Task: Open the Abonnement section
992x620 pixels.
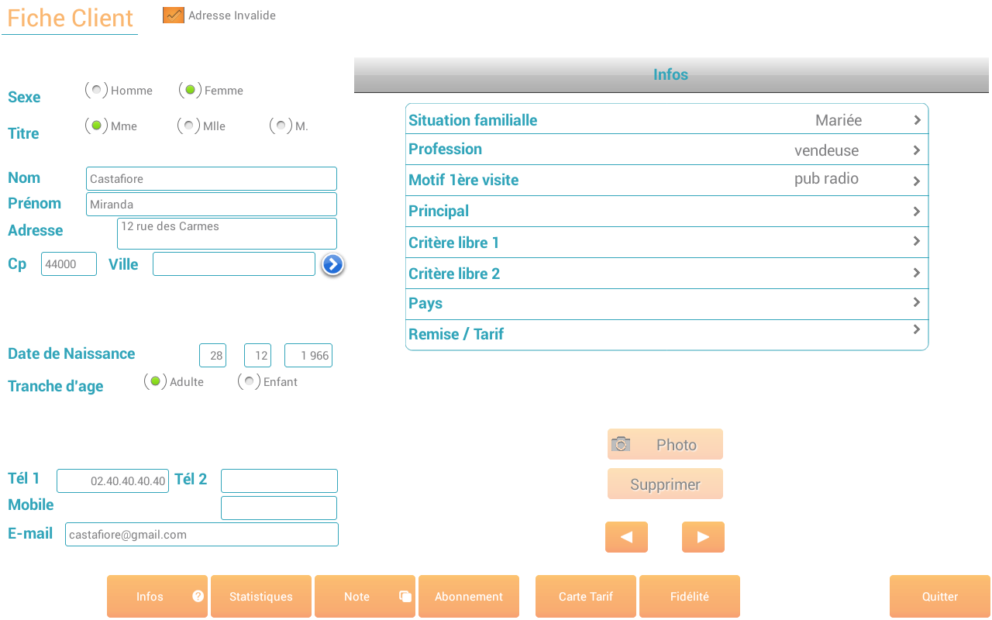Action: coord(468,596)
